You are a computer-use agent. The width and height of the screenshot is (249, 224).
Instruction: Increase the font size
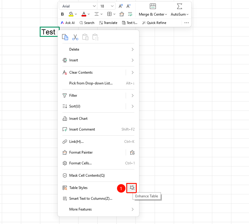pyautogui.click(x=121, y=6)
